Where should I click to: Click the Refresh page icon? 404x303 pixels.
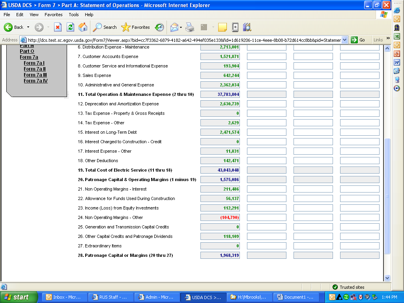coord(70,27)
